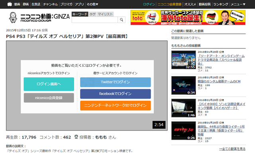Click the Twitterでログイン button
255x154 pixels.
pyautogui.click(x=116, y=82)
